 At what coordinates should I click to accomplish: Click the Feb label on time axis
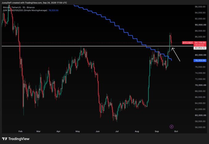(20, 131)
